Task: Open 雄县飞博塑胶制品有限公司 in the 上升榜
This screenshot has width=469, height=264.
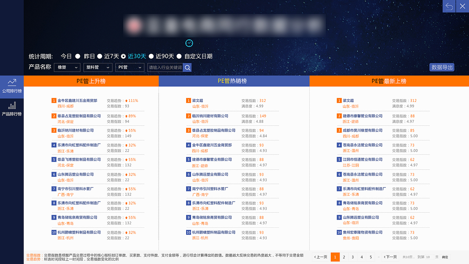Action: (x=79, y=159)
